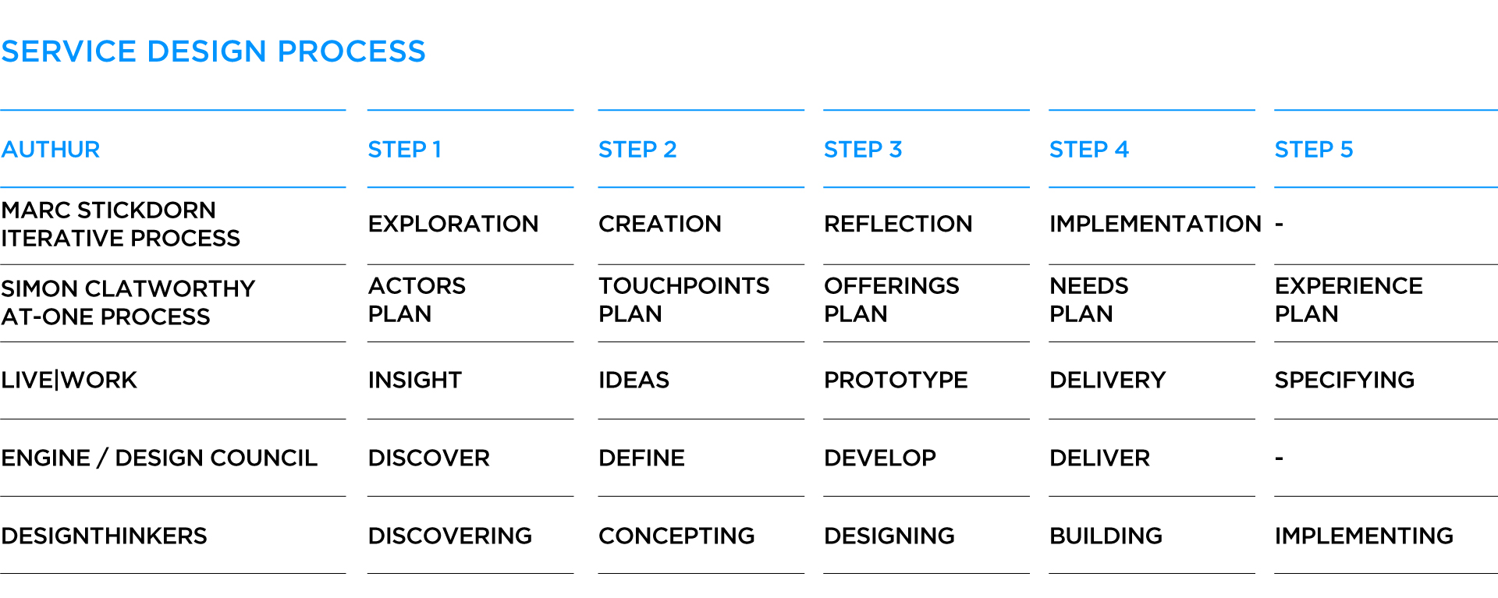The width and height of the screenshot is (1498, 598).
Task: Click the Marc Stickdorn Iterative Process row label
Action: click(x=120, y=224)
